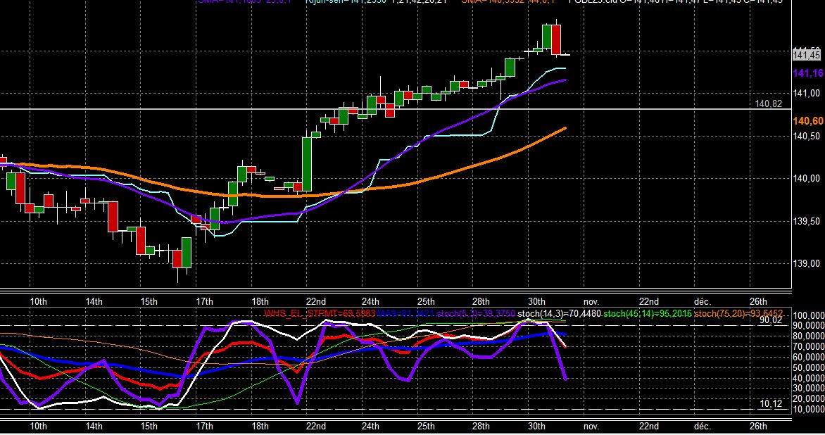Click the 50,0000 stochastic axis label
Viewport: 825px width, 435px height.
point(809,367)
